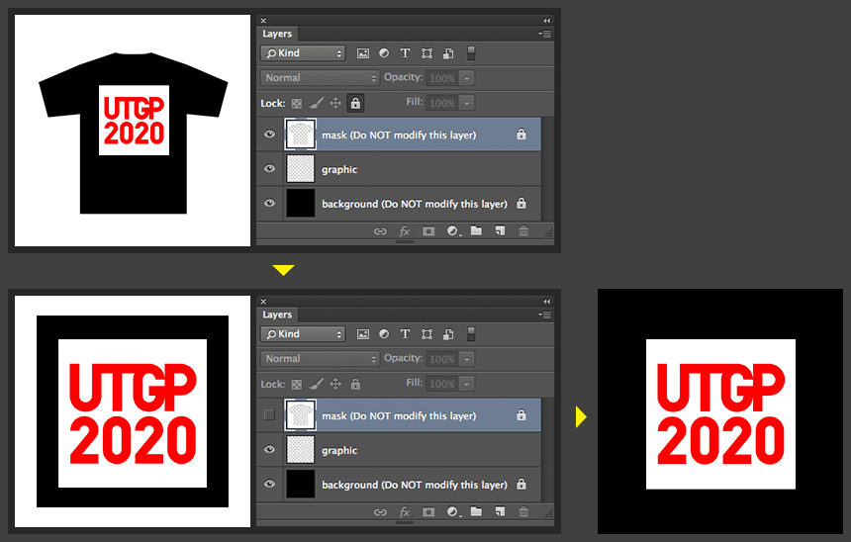Click the shape layer filter in the top Layers panel
The width and height of the screenshot is (851, 542).
tap(427, 53)
